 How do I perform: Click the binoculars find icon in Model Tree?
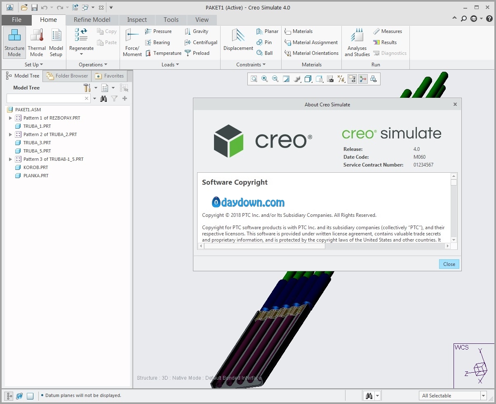(x=103, y=99)
